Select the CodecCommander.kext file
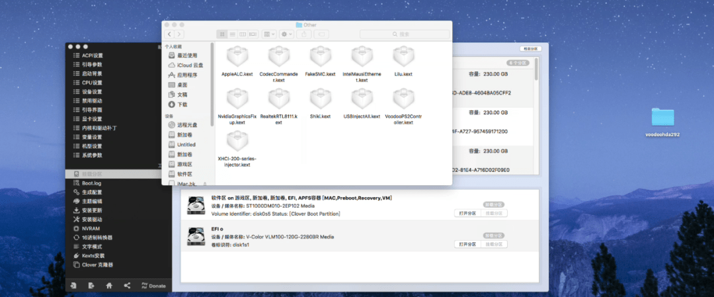The image size is (714, 297). pos(279,57)
